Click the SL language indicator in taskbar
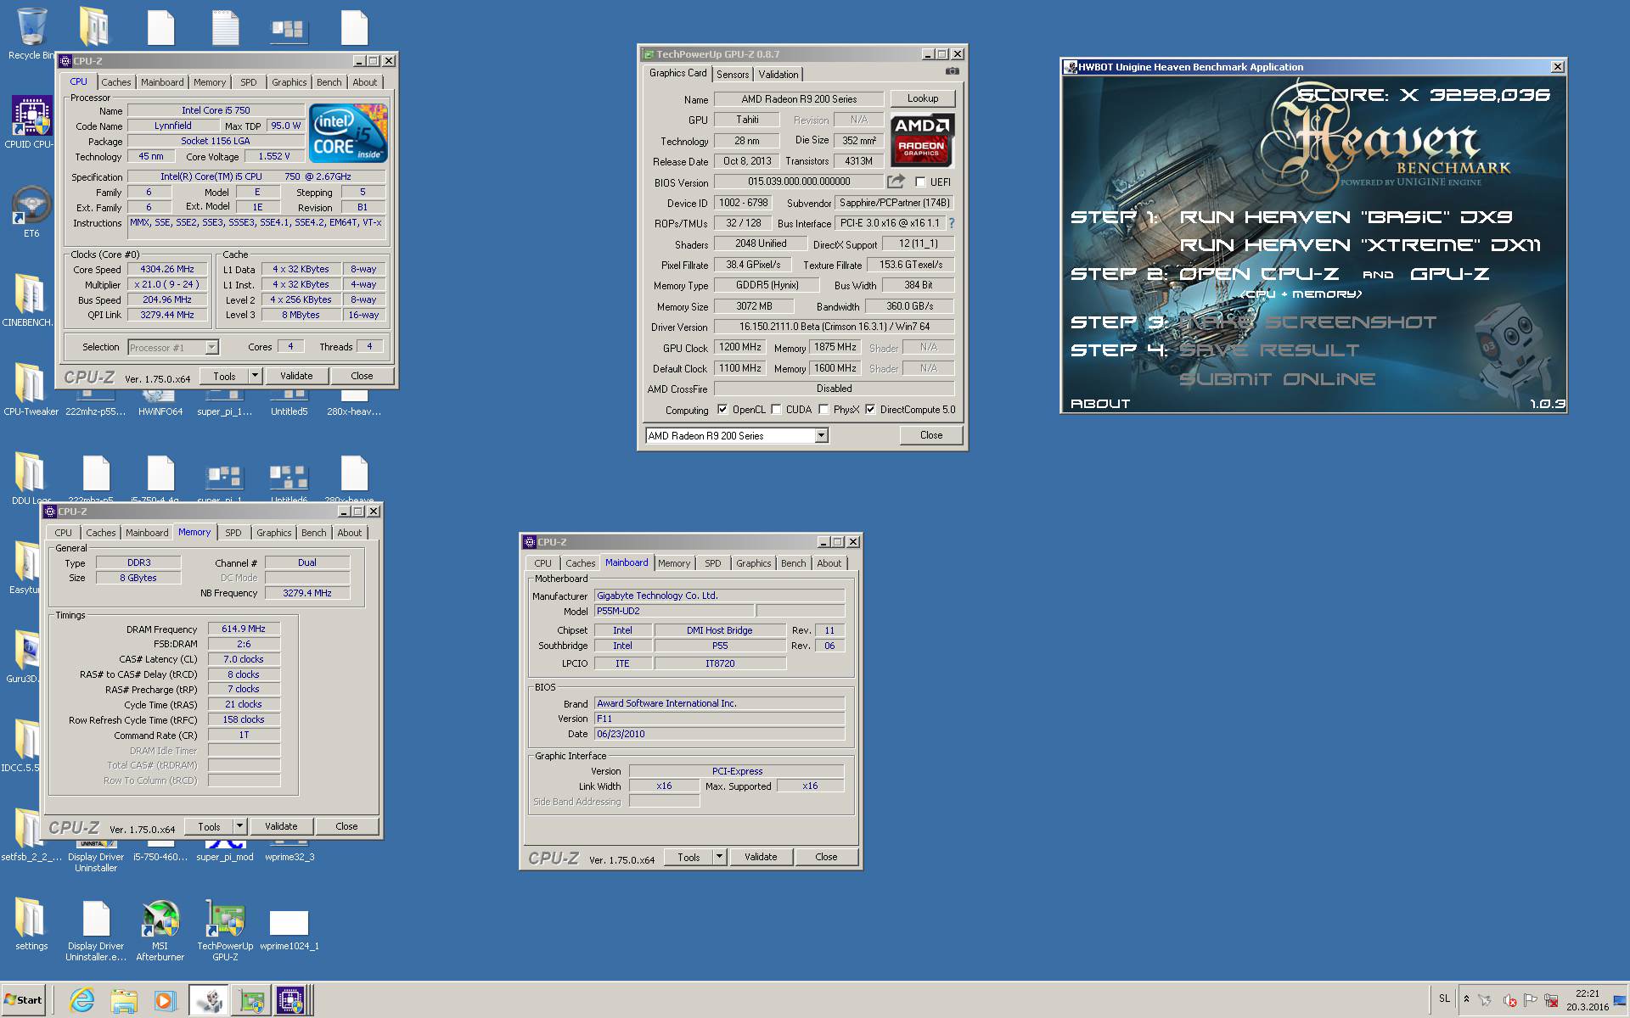Viewport: 1630px width, 1018px height. click(x=1444, y=998)
